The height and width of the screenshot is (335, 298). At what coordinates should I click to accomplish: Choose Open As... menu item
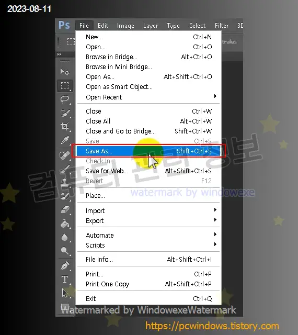[148, 77]
